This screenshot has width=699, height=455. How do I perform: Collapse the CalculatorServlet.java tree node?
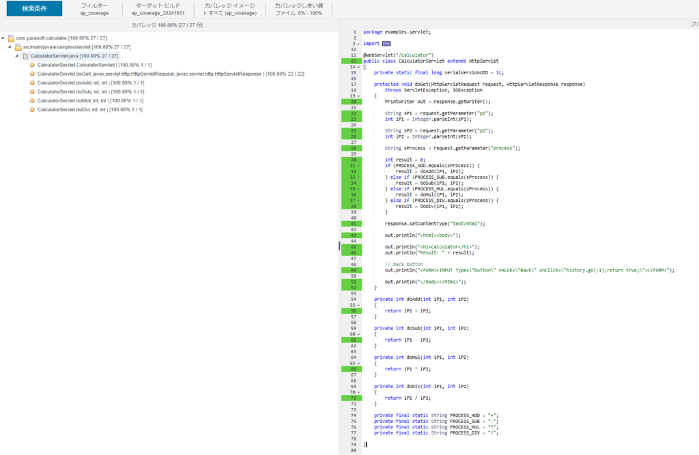tap(18, 56)
